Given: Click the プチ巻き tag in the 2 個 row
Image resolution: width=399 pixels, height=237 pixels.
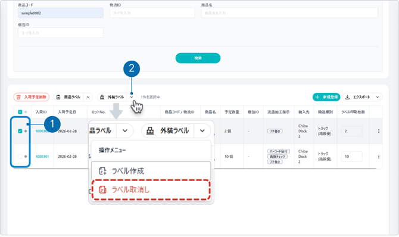Looking at the screenshot, I should pyautogui.click(x=275, y=131).
